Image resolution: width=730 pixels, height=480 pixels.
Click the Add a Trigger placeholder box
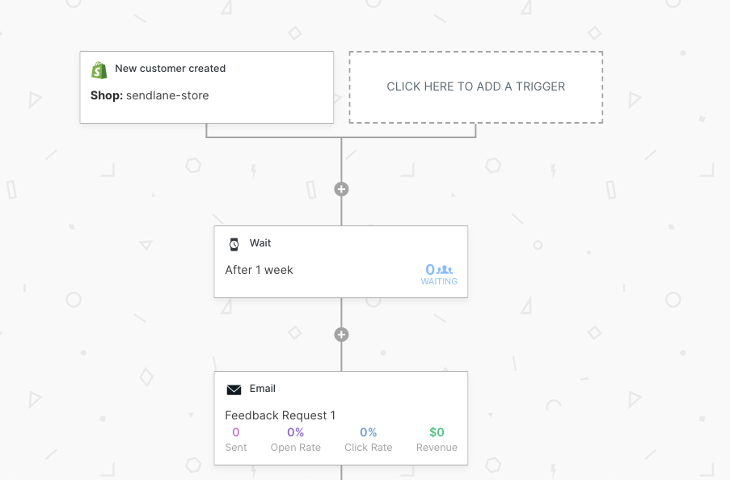point(475,87)
